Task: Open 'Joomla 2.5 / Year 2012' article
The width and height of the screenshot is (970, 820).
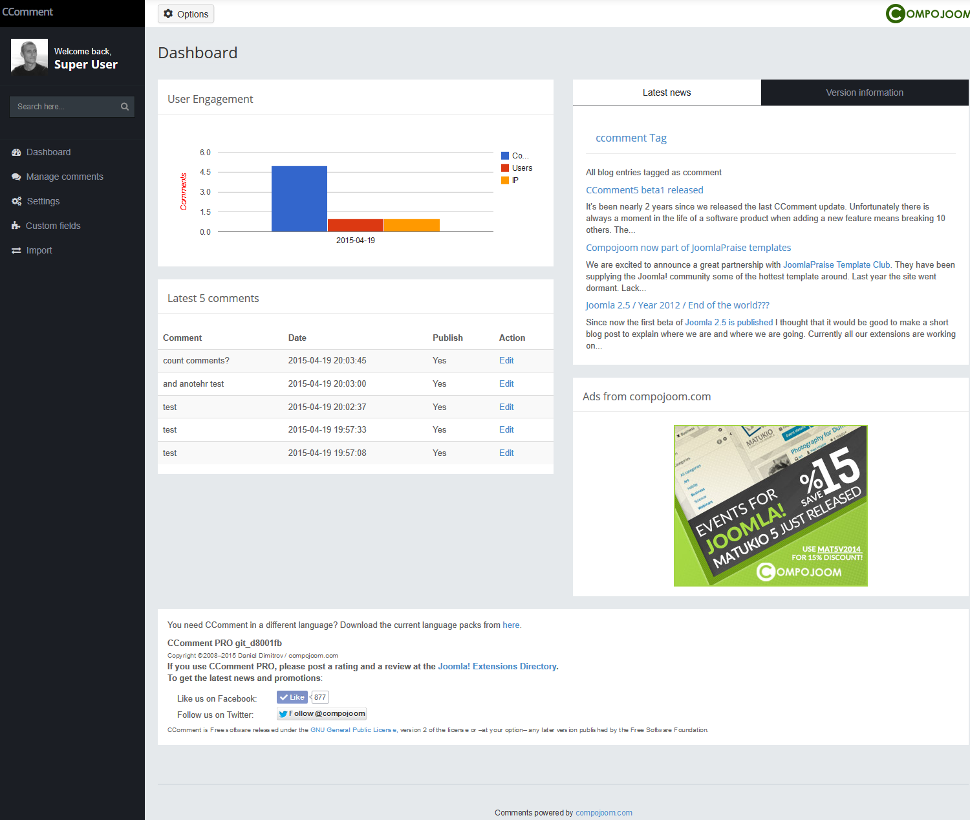Action: click(x=678, y=305)
